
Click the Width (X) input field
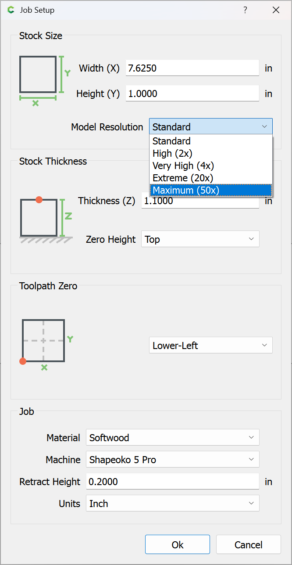click(x=192, y=68)
